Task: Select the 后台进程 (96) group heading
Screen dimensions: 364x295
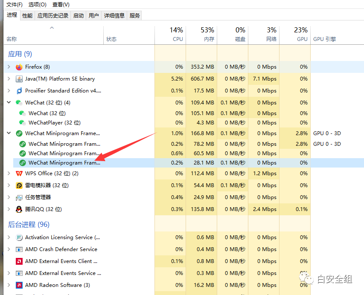Action: (29, 225)
